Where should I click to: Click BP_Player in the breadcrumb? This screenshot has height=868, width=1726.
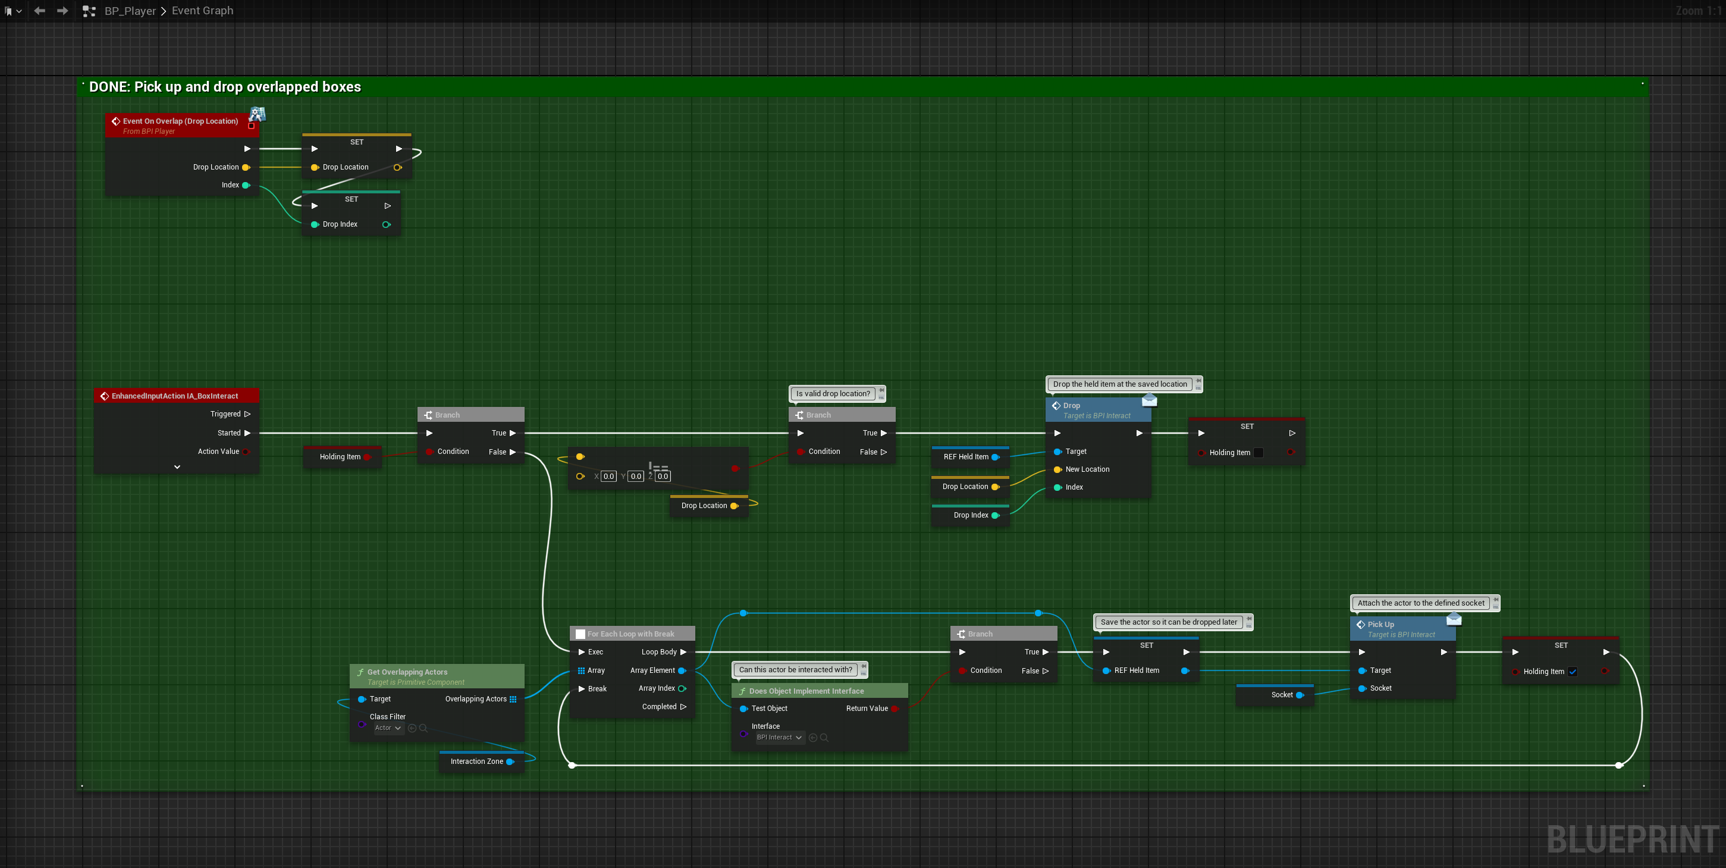click(x=130, y=11)
